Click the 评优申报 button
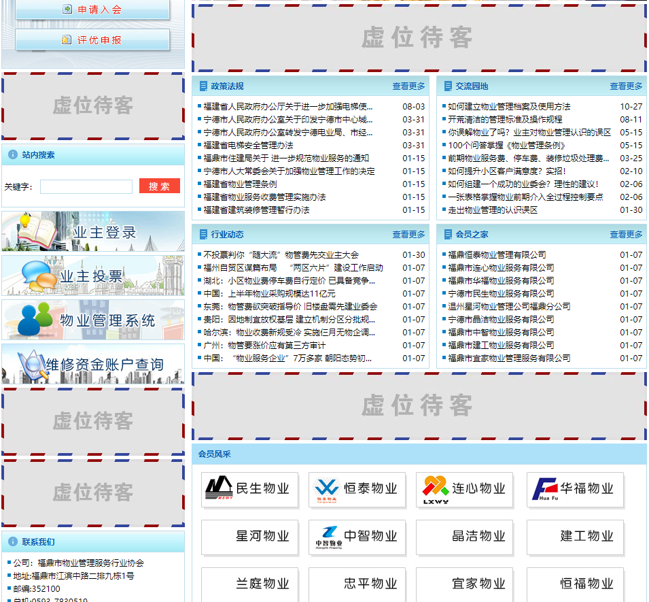This screenshot has width=649, height=602. 92,40
